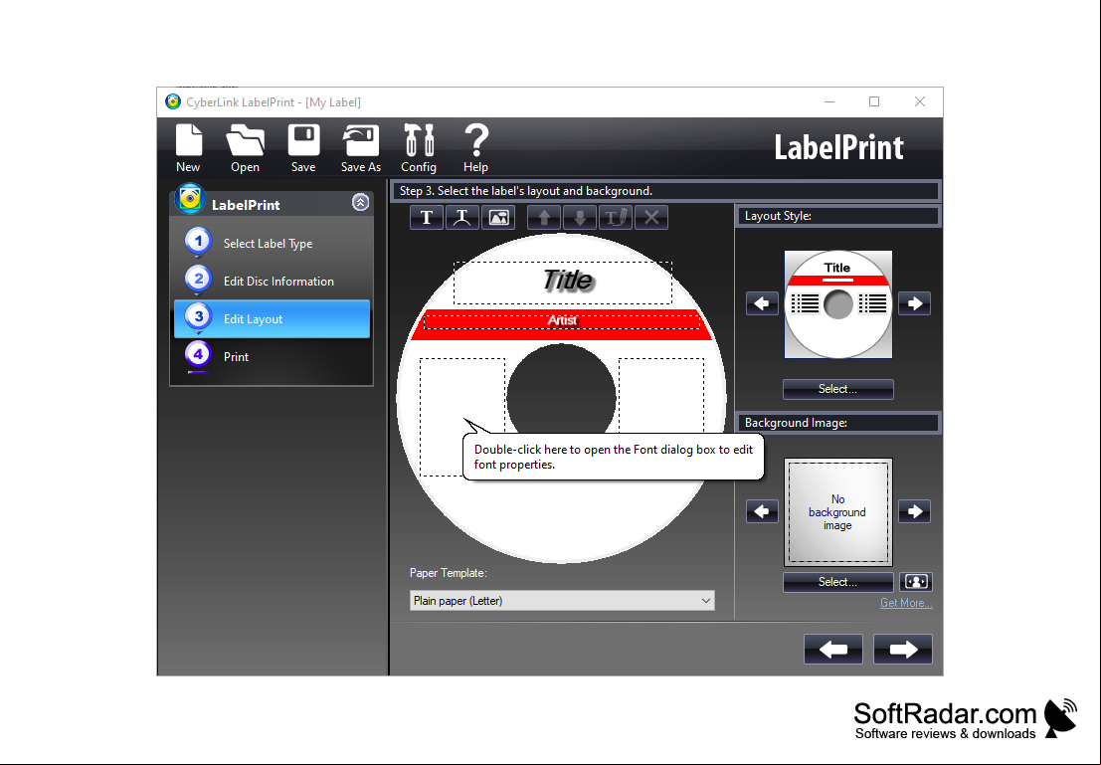Move object up one layer
The height and width of the screenshot is (765, 1101).
click(x=544, y=217)
